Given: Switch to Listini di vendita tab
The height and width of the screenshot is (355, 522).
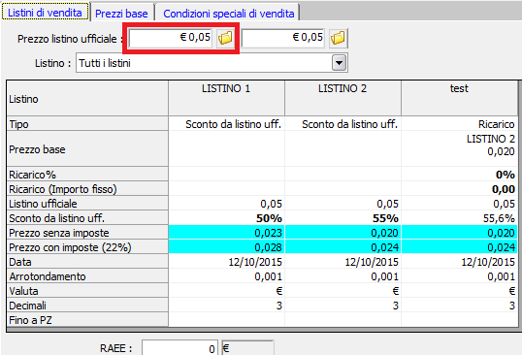Looking at the screenshot, I should [45, 13].
